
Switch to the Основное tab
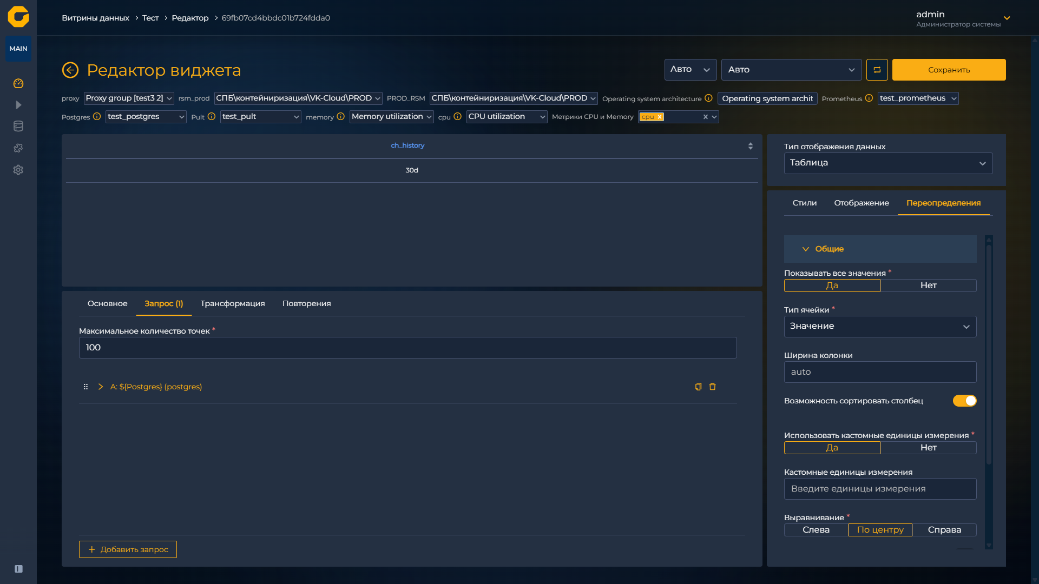[x=107, y=304]
